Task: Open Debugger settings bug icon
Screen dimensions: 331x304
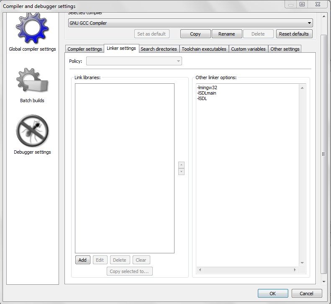Action: [x=32, y=131]
